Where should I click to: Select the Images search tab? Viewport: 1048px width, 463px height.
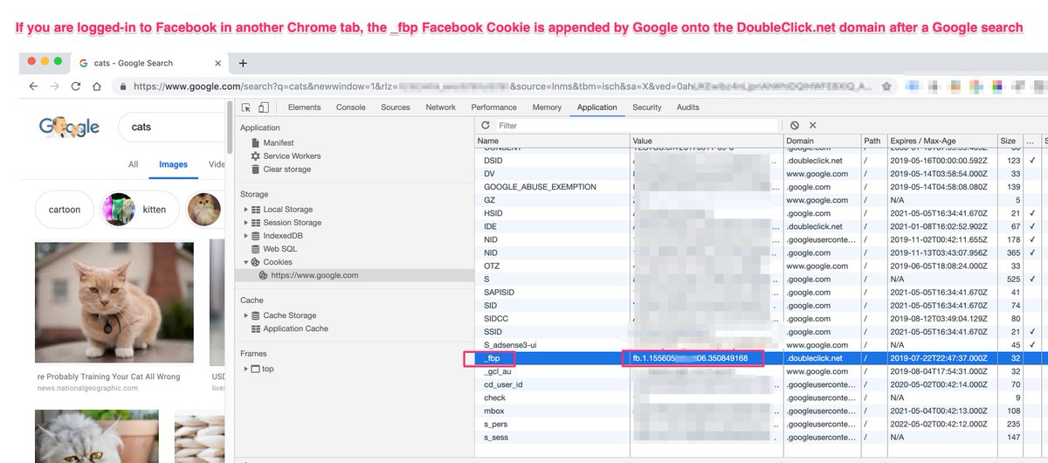click(x=173, y=164)
